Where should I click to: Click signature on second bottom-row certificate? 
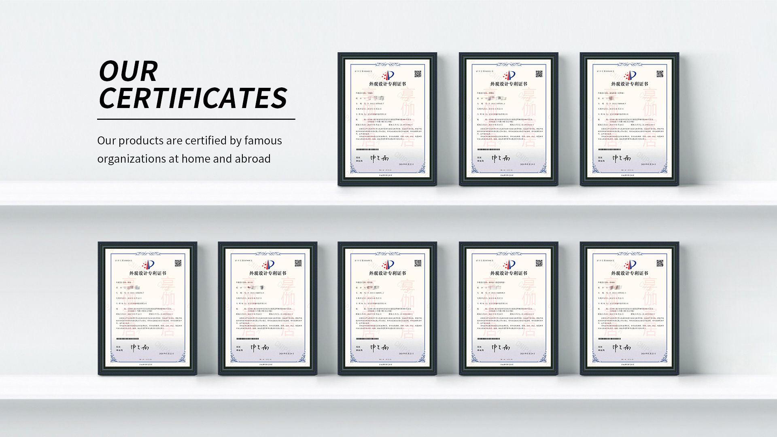coord(259,347)
